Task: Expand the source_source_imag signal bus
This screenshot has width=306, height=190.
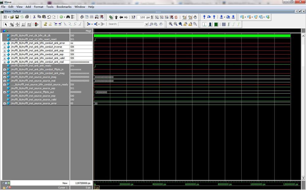Action: click(5, 77)
